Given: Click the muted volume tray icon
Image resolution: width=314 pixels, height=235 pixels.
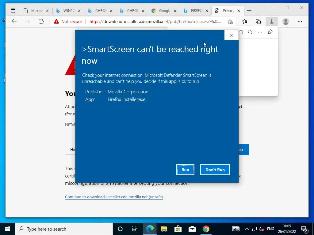Looking at the screenshot, I should click(261, 229).
